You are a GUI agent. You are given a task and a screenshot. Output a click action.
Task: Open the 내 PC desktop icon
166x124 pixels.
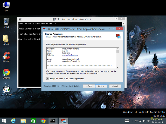pyautogui.click(x=6, y=6)
